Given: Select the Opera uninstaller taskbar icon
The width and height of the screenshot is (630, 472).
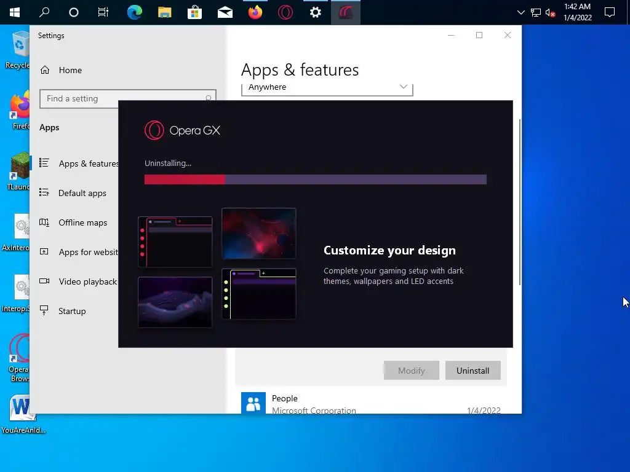Looking at the screenshot, I should coord(346,12).
